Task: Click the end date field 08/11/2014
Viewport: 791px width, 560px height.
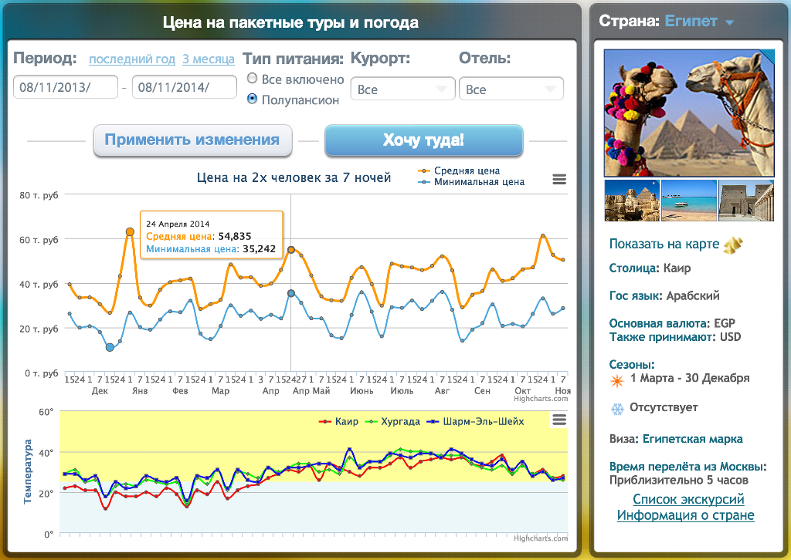Action: (184, 87)
